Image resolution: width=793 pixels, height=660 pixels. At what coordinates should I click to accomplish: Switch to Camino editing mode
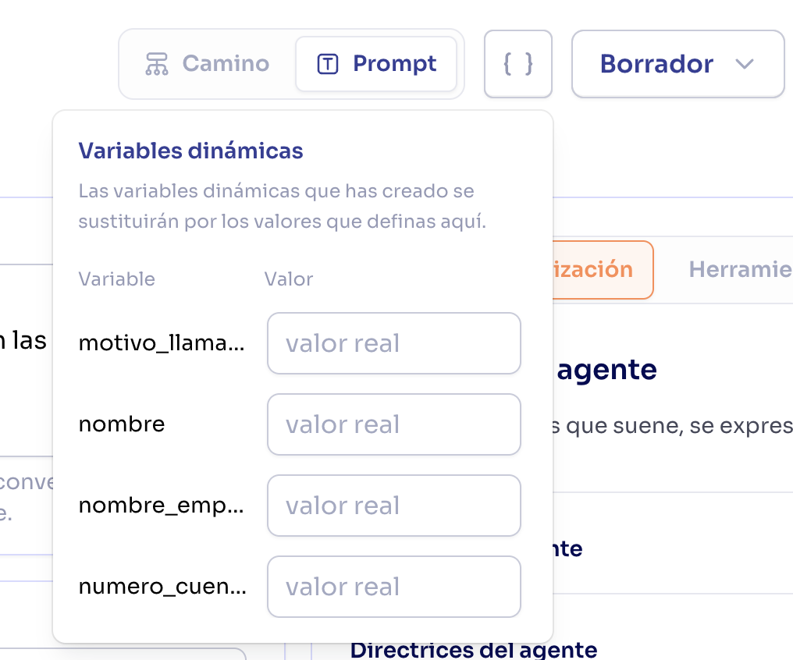tap(207, 63)
